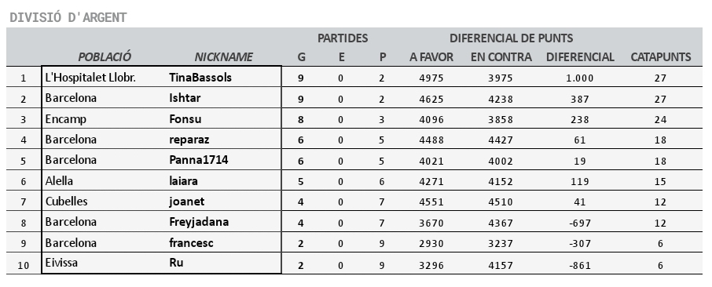712x287 pixels.
Task: Click the TinaBassols nickname
Action: click(x=200, y=78)
